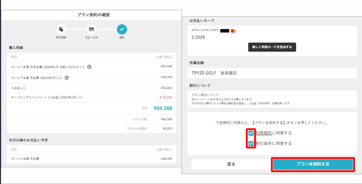Open the 利用規約 link
This screenshot has height=184, width=362.
(264, 133)
